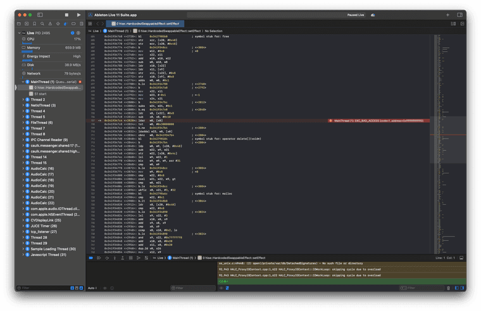
Task: Click the plus Library button
Action: tap(447, 15)
